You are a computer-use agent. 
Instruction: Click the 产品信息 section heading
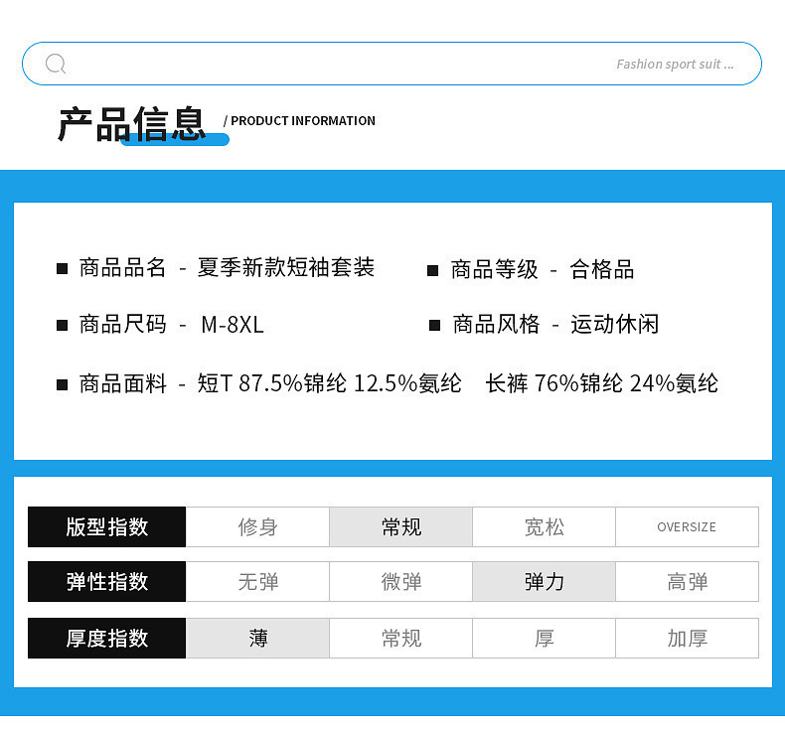tap(132, 124)
